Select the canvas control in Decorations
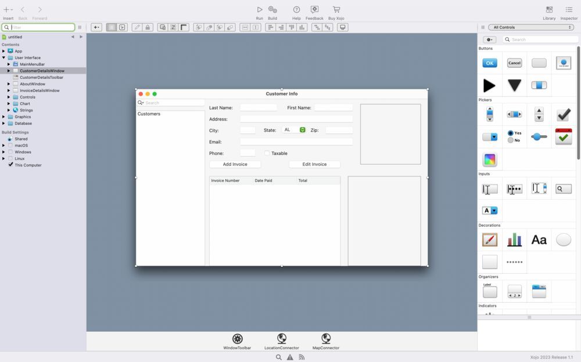Viewport: 581px width, 362px height. pyautogui.click(x=489, y=240)
